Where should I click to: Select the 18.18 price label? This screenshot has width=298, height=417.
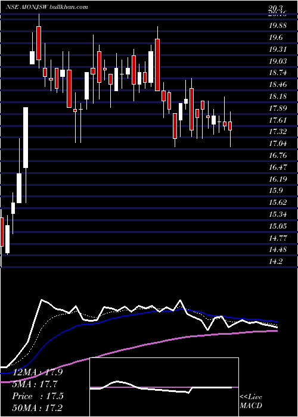(x=278, y=97)
